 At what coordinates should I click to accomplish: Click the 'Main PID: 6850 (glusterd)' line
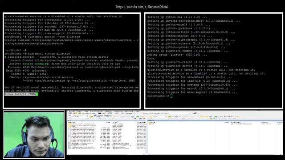27,71
